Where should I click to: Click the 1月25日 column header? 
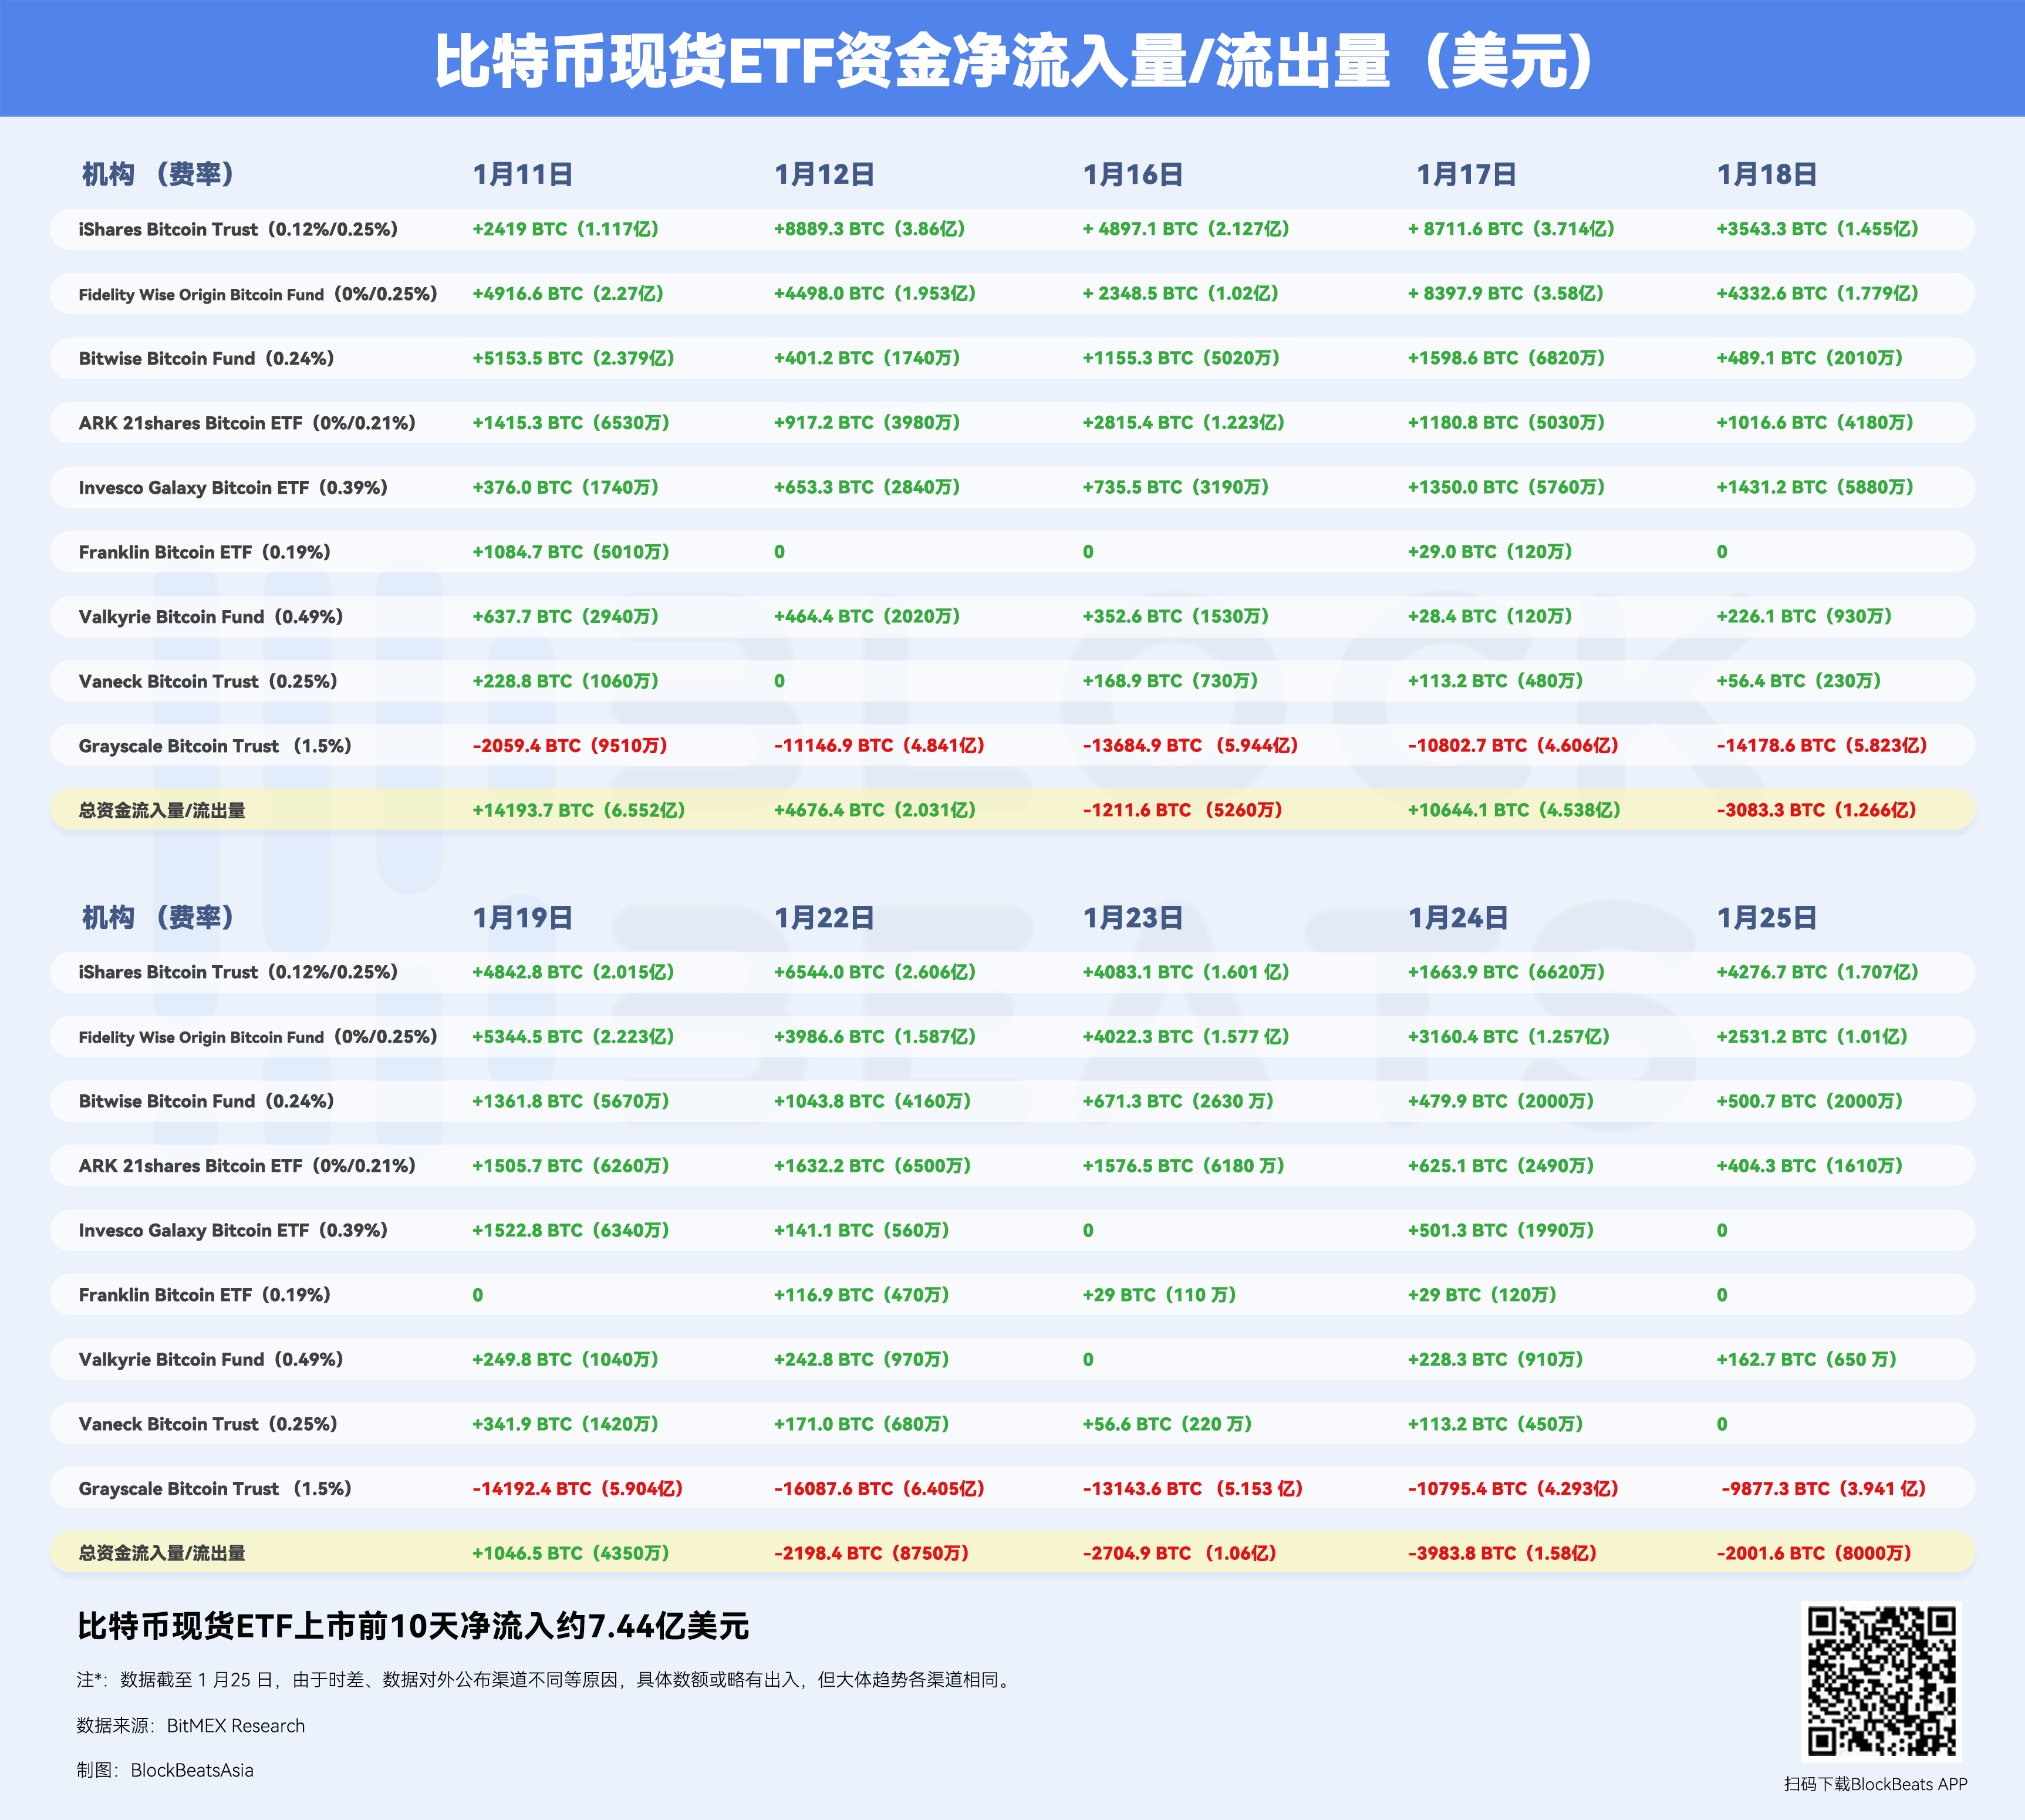click(1766, 917)
